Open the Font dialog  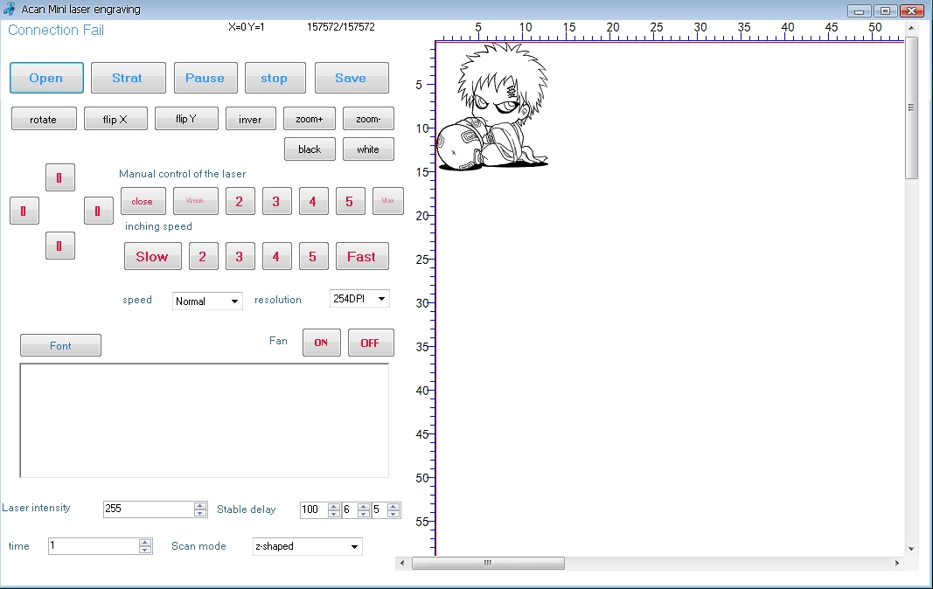click(x=60, y=345)
